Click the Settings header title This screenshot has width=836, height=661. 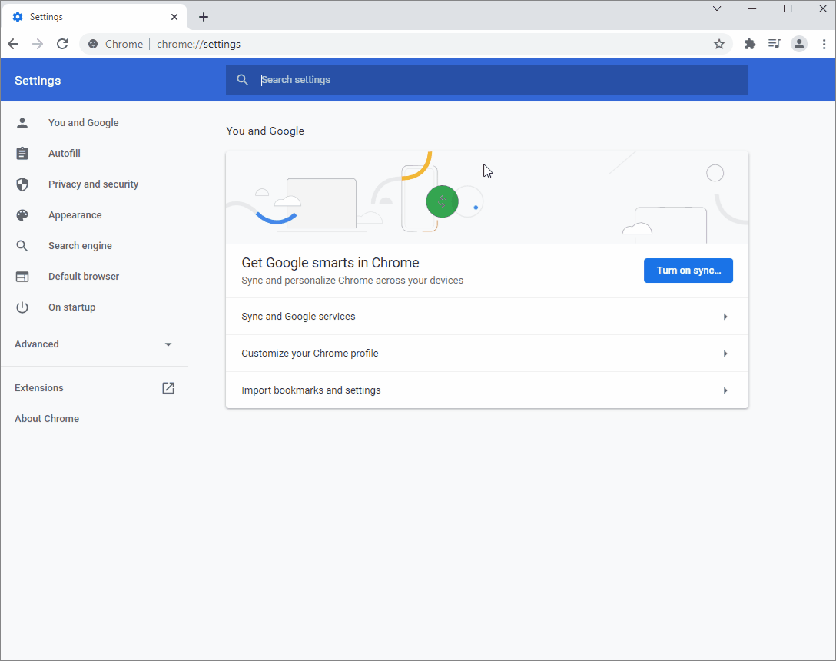(38, 81)
